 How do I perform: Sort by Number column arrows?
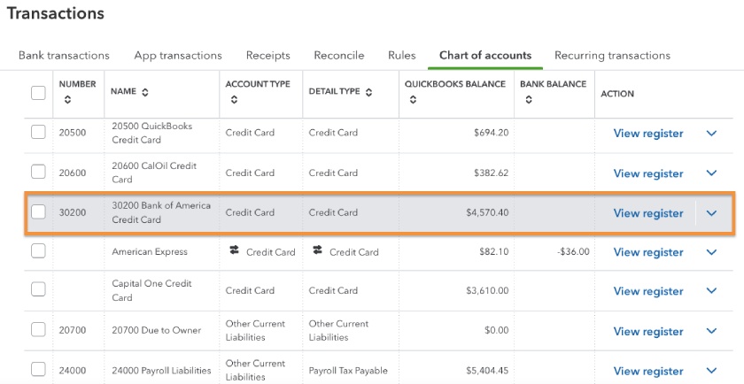coord(67,100)
